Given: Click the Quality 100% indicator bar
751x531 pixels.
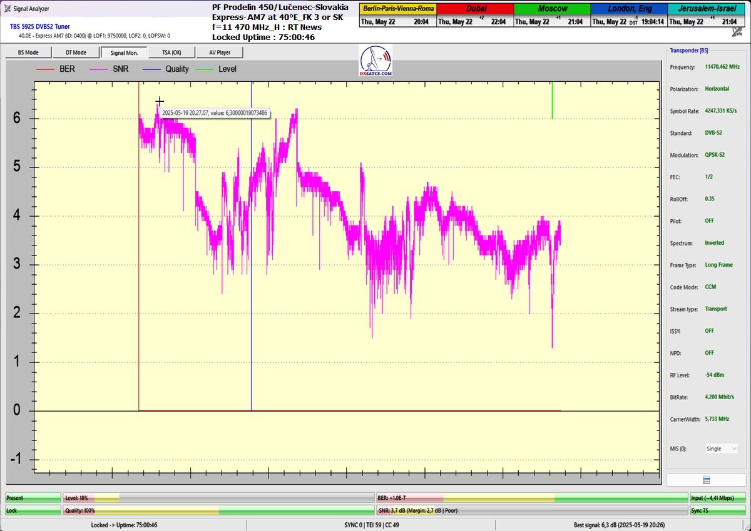Looking at the screenshot, I should pyautogui.click(x=218, y=510).
